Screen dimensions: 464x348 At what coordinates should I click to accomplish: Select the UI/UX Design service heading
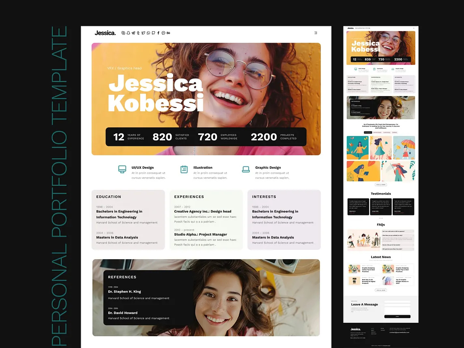[x=143, y=168]
